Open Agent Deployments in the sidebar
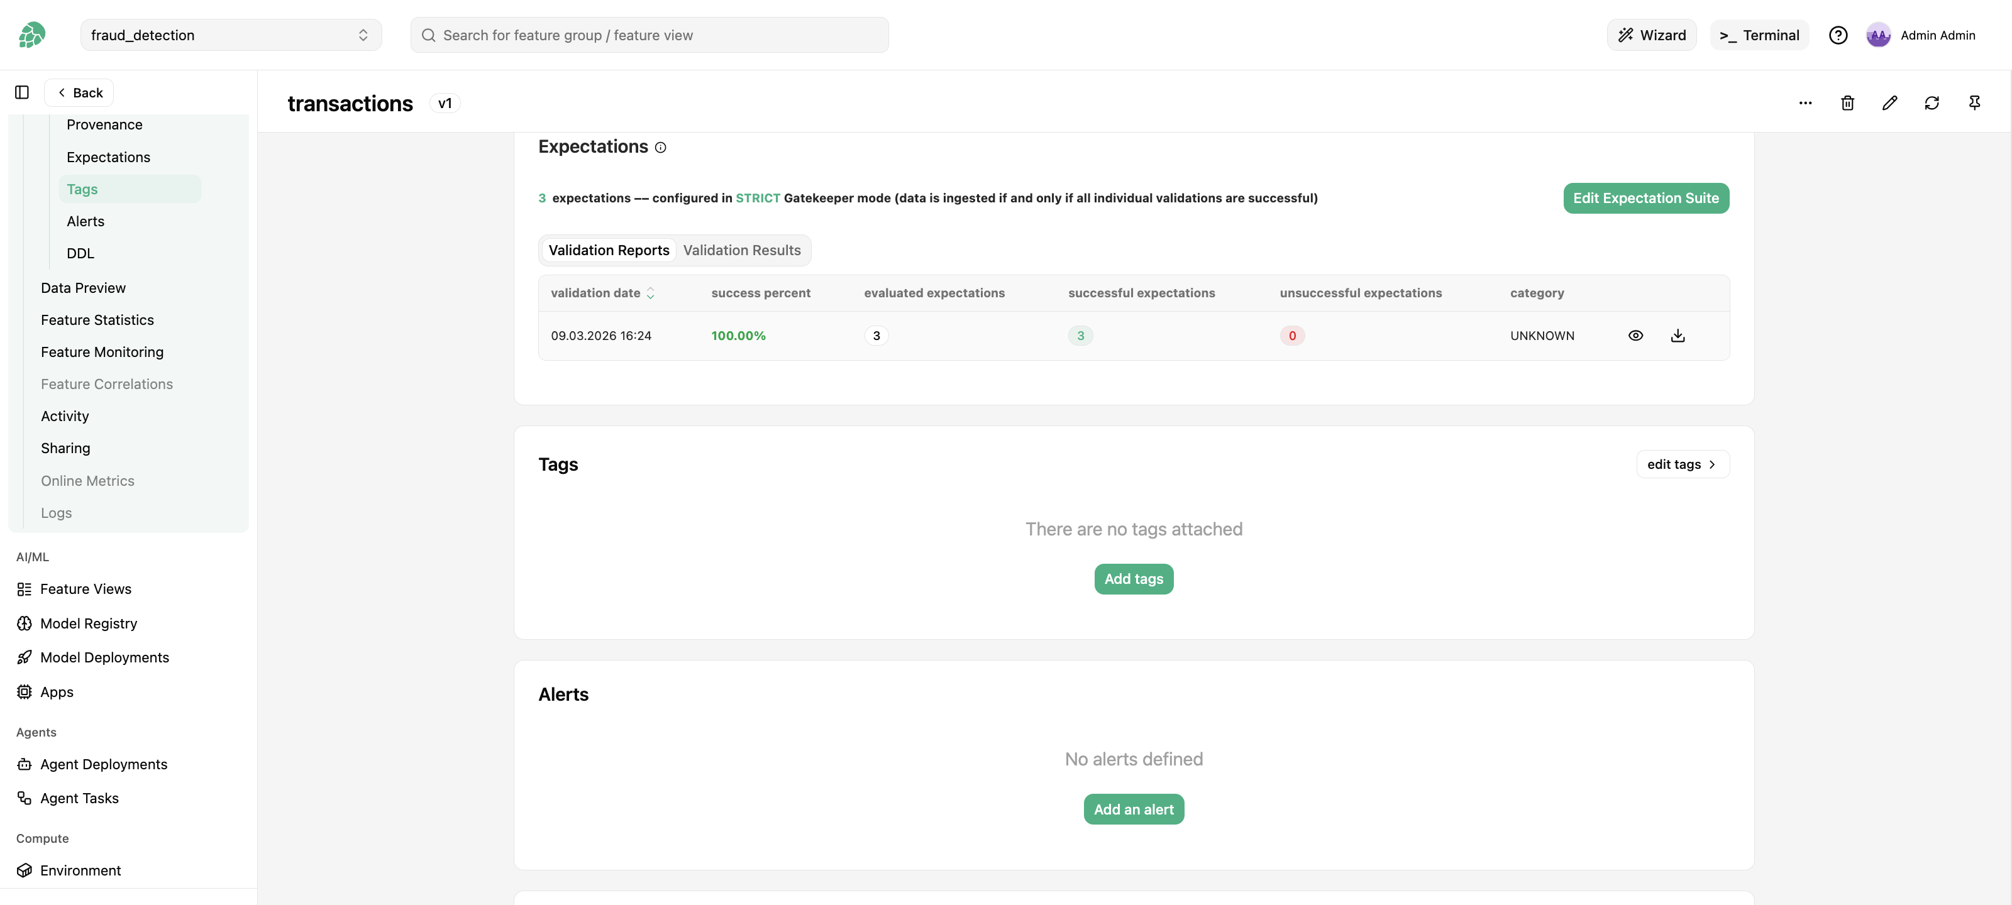2012x905 pixels. click(103, 764)
